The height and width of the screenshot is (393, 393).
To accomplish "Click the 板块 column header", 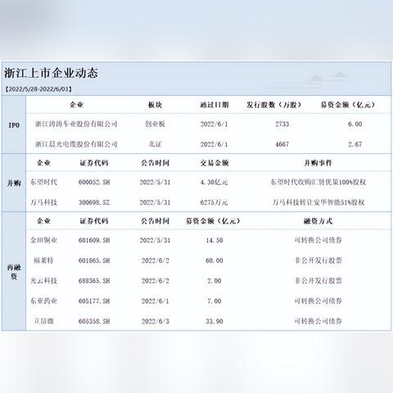I will tap(155, 105).
